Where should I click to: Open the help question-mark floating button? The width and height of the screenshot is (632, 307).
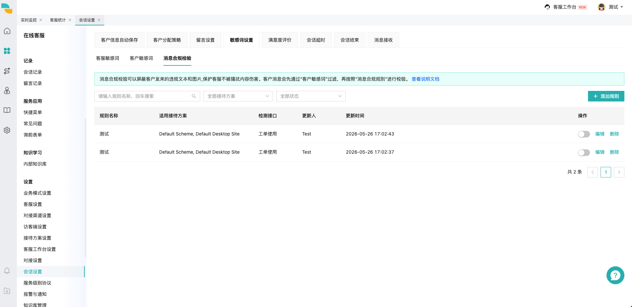click(x=615, y=275)
